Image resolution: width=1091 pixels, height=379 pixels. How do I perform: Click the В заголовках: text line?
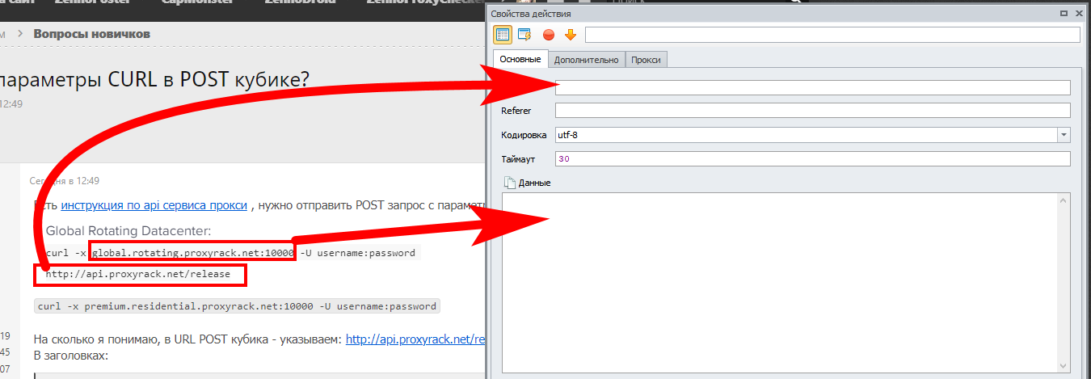click(x=70, y=355)
